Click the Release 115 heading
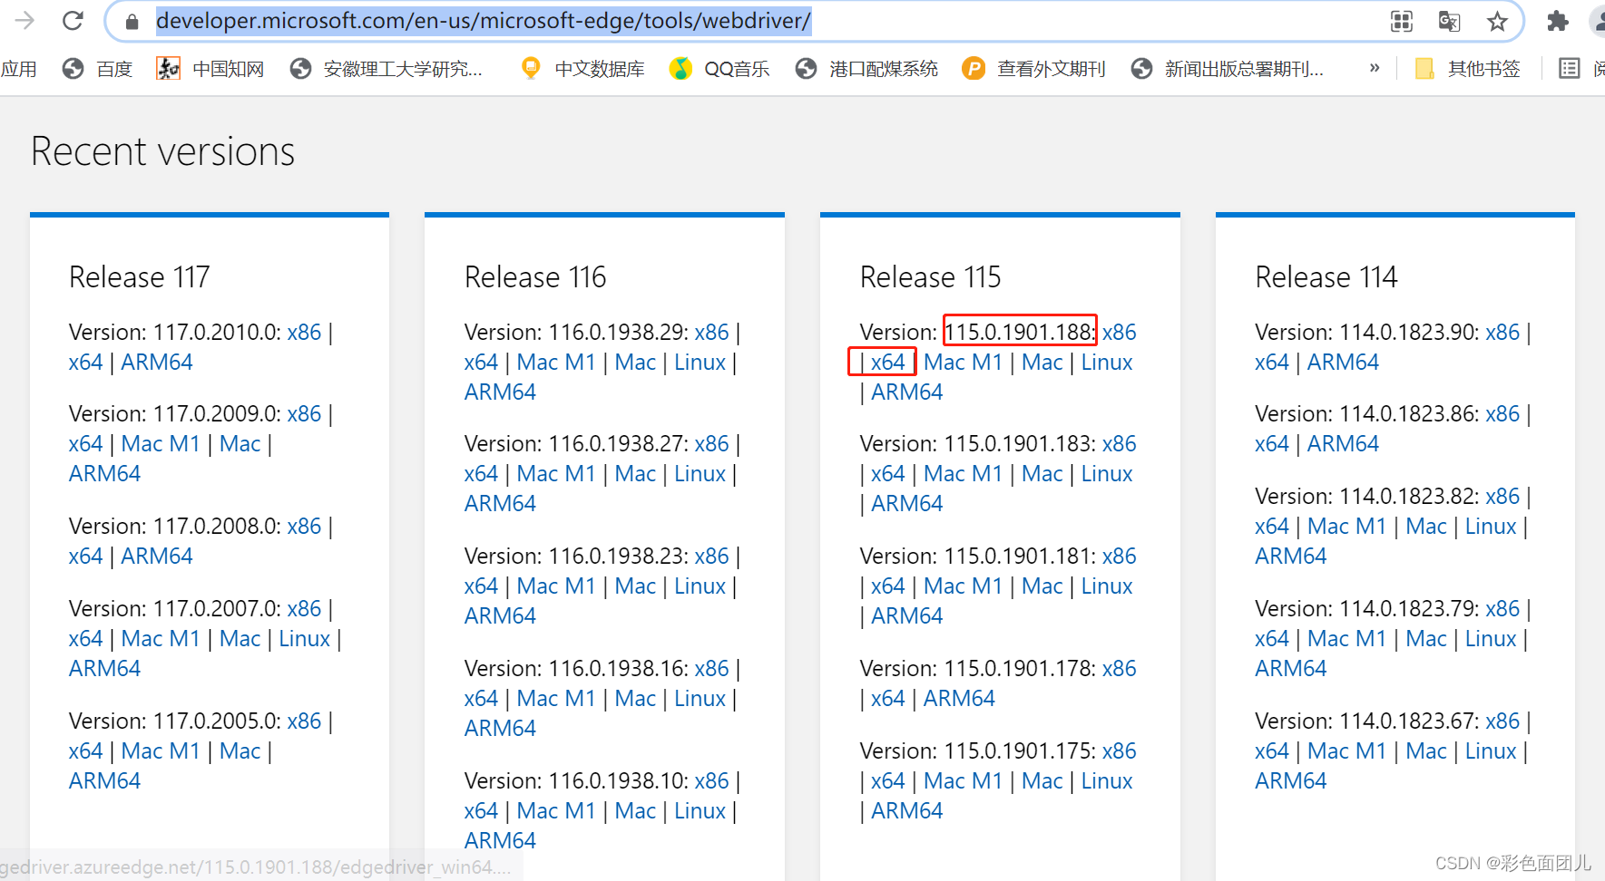Screen dimensions: 1605x881 click(930, 277)
